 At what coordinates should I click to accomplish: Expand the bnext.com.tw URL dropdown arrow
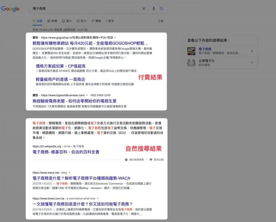[98, 199]
